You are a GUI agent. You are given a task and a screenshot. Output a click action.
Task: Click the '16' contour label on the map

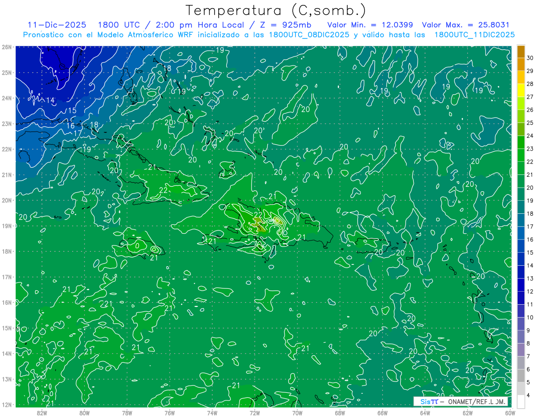pos(70,126)
